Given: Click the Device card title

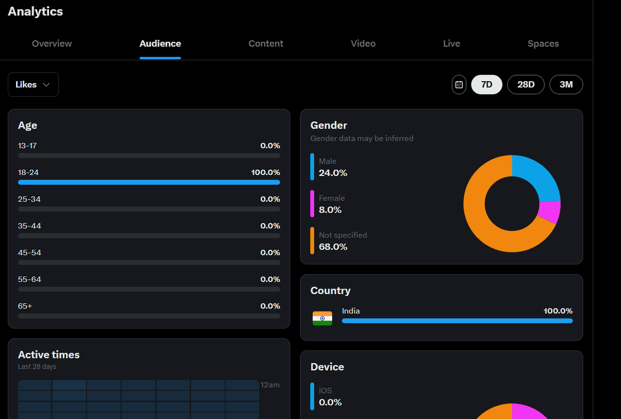Looking at the screenshot, I should 327,367.
